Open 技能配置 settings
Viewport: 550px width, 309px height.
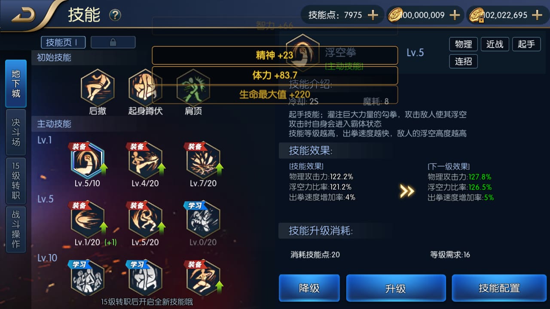(x=499, y=288)
